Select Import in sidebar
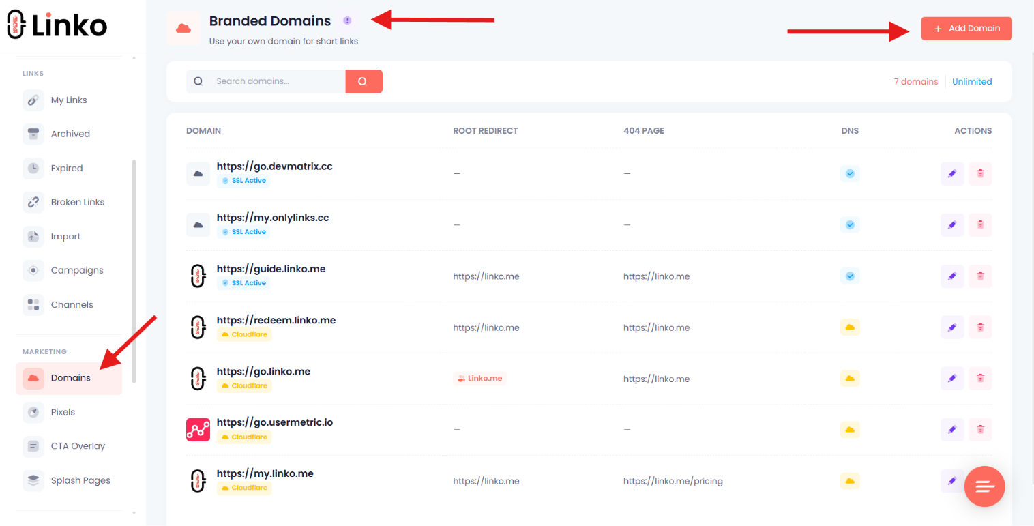1034x526 pixels. [65, 236]
